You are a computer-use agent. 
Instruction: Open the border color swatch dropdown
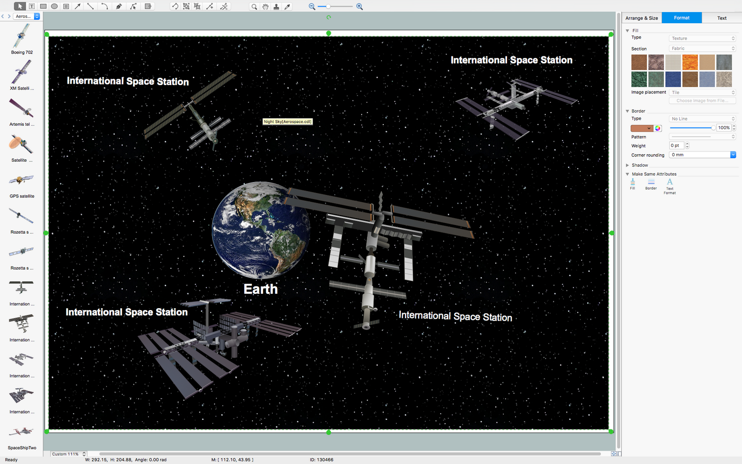(642, 128)
